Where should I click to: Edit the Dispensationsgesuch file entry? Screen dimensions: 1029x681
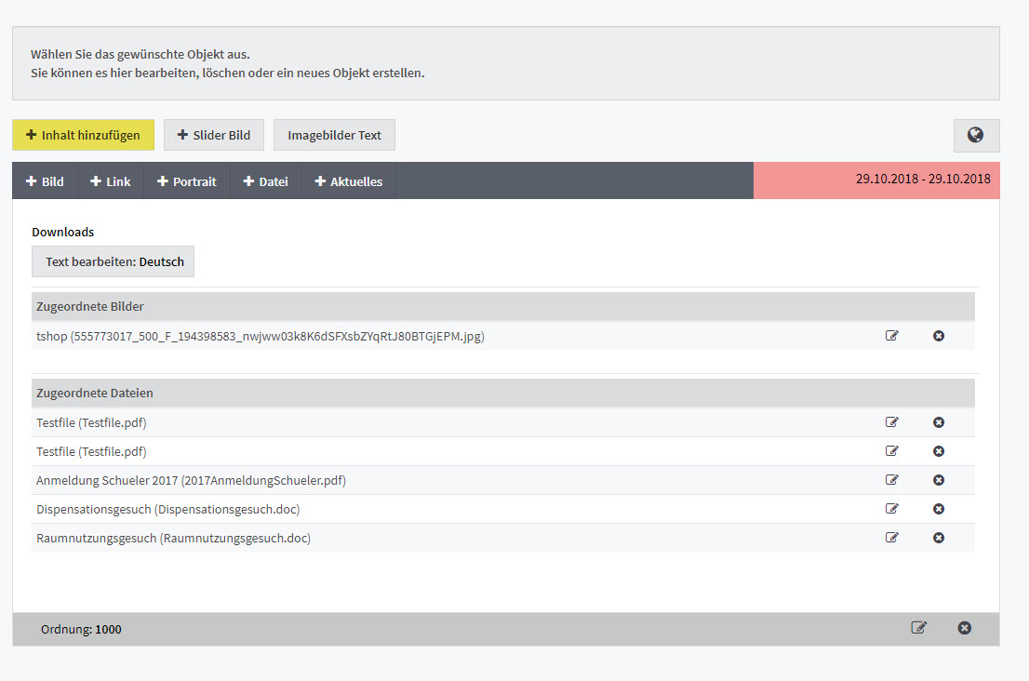click(x=891, y=509)
